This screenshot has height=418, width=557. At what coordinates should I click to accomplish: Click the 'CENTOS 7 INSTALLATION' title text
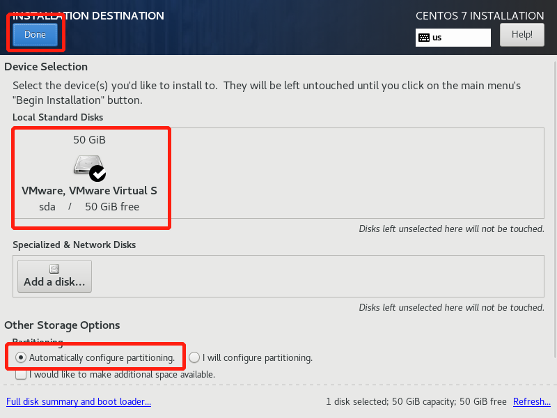(x=480, y=15)
